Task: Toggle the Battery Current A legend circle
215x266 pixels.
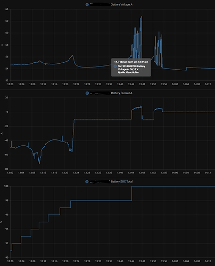Action: (x=87, y=93)
